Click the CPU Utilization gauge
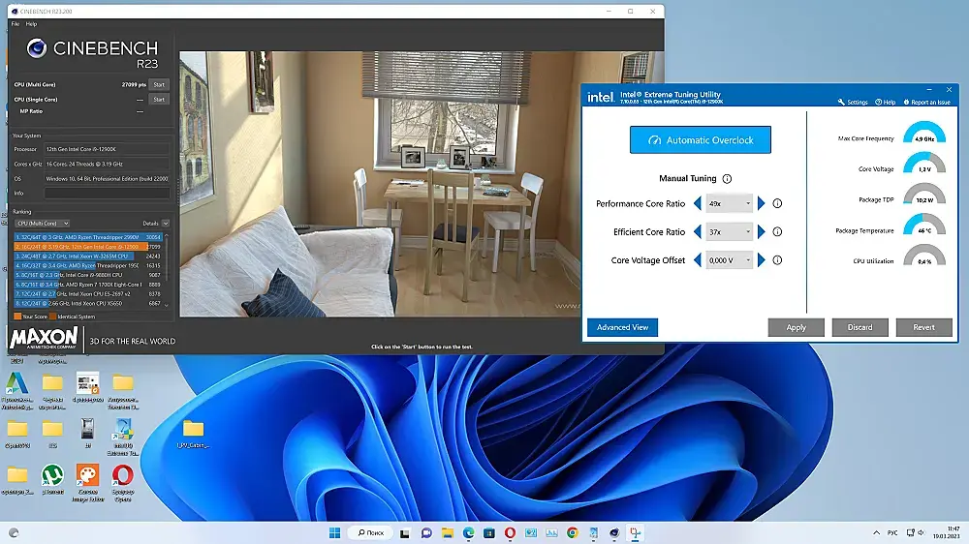The width and height of the screenshot is (969, 544). tap(924, 255)
